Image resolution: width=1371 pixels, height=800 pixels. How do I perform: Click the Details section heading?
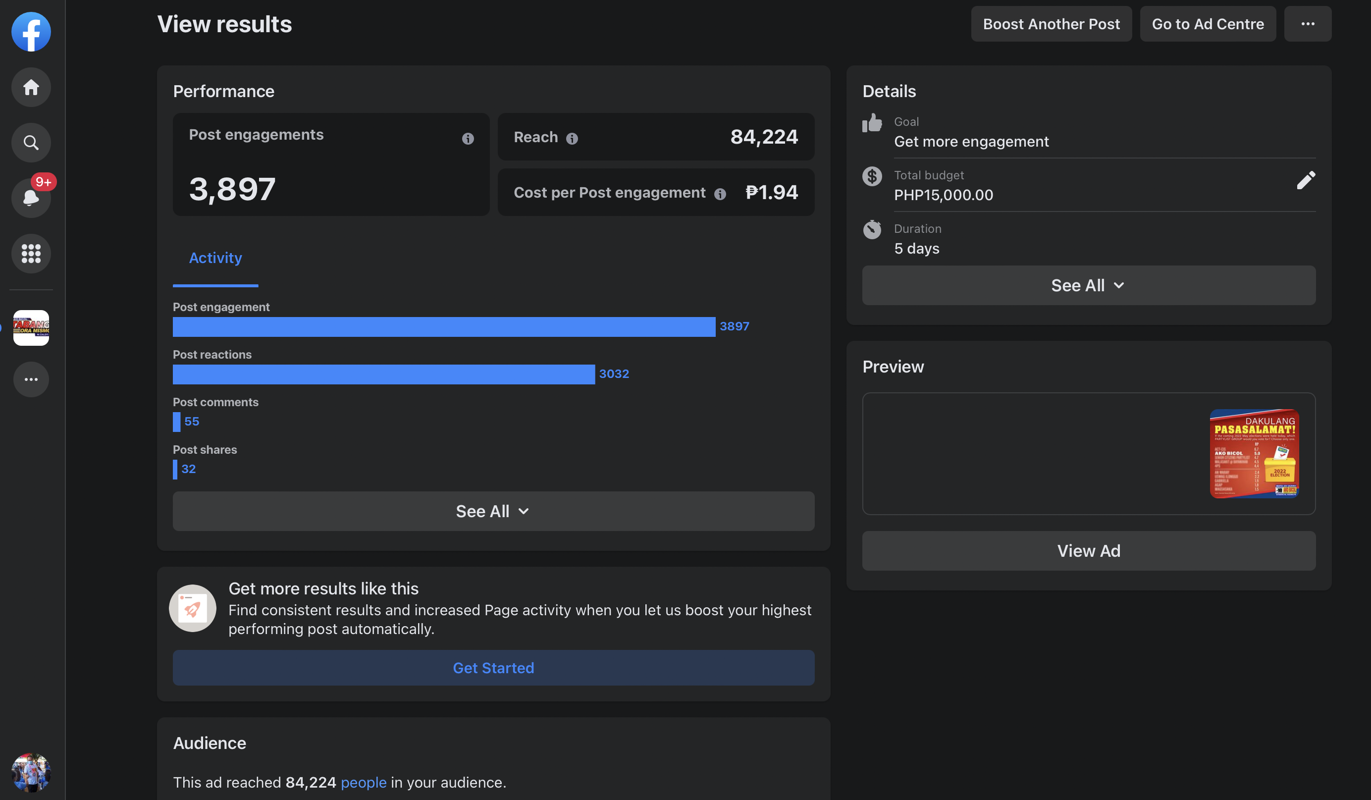click(889, 92)
